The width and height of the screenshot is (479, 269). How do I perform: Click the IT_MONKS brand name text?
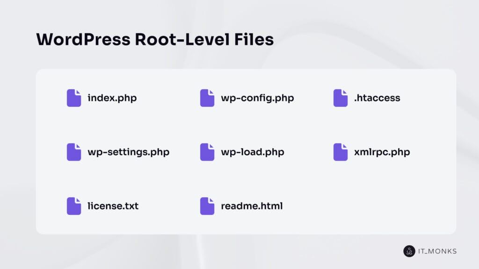coord(438,251)
